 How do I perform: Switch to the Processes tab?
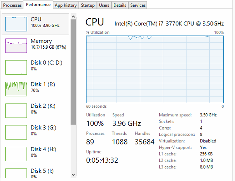click(12, 5)
